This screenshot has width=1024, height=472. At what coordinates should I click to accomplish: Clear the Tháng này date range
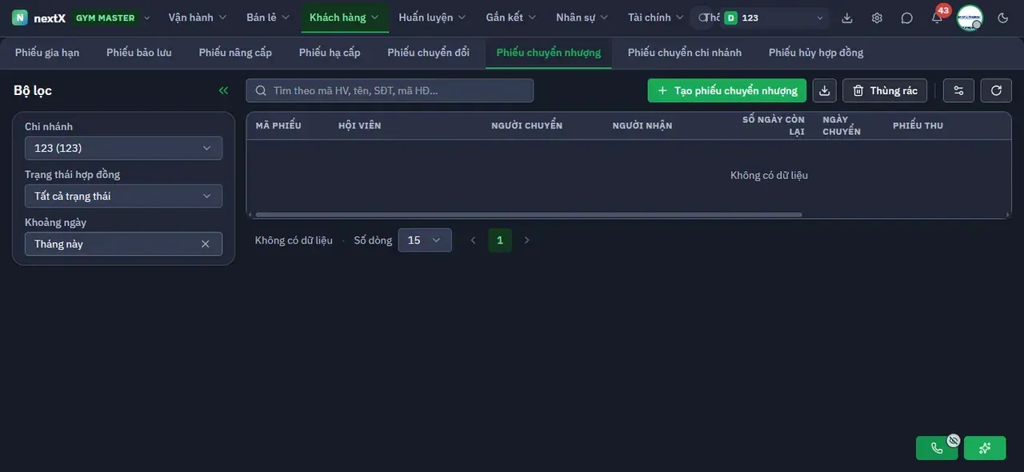point(205,244)
